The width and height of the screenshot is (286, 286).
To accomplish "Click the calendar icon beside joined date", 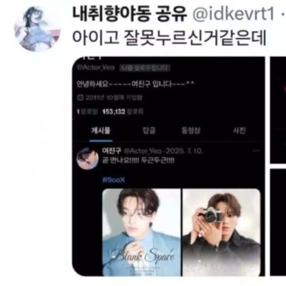I will coord(80,97).
